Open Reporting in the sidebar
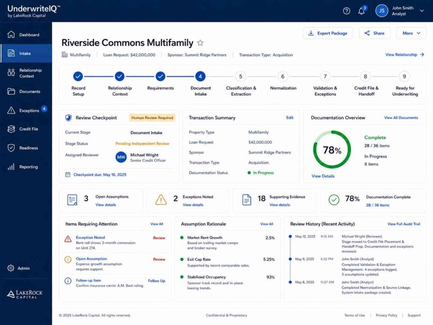This screenshot has height=325, width=433. coord(26,167)
